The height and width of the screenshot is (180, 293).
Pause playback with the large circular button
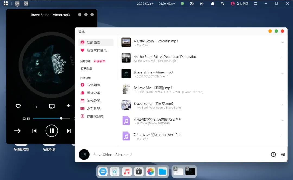(x=52, y=131)
